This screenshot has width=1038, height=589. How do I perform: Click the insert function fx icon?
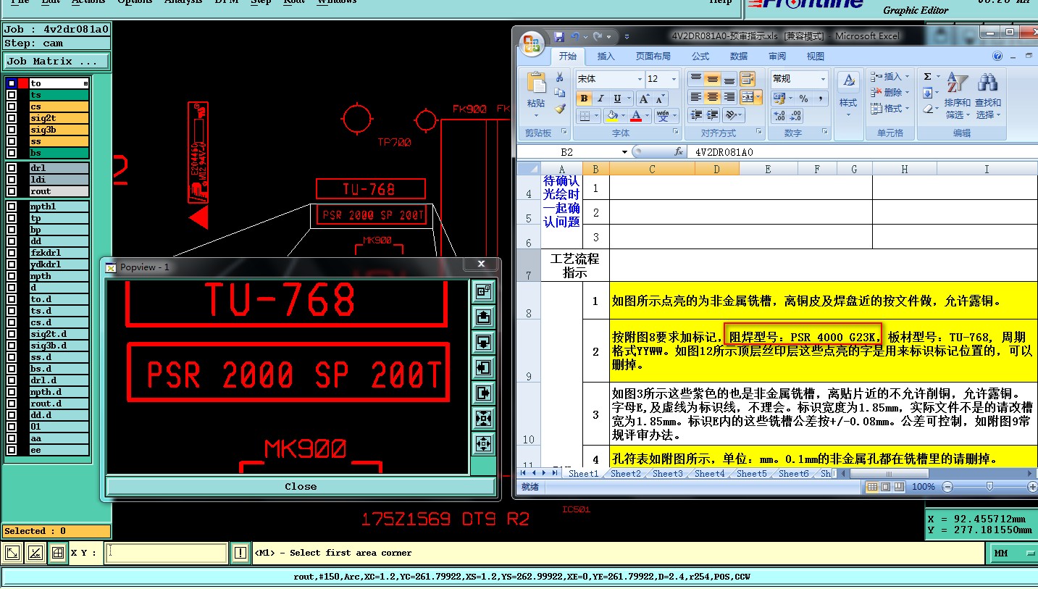point(679,152)
